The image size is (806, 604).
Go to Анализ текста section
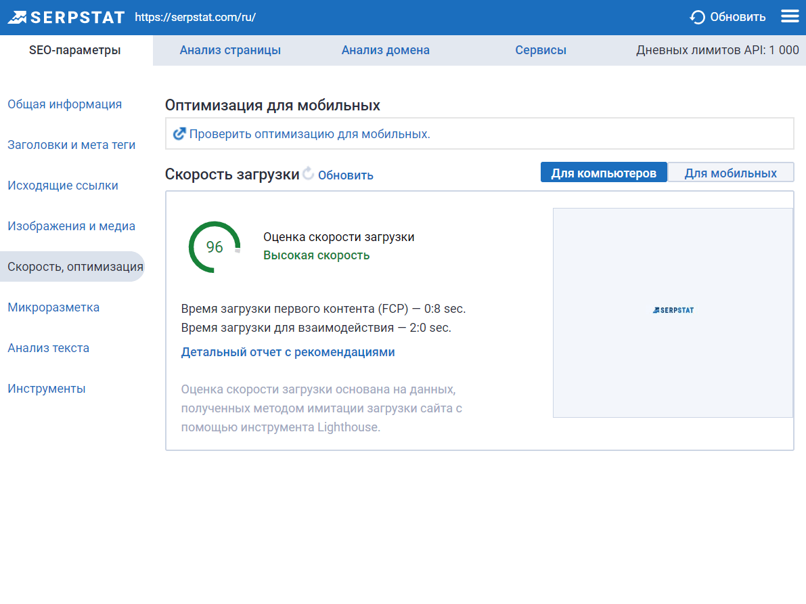pos(48,348)
